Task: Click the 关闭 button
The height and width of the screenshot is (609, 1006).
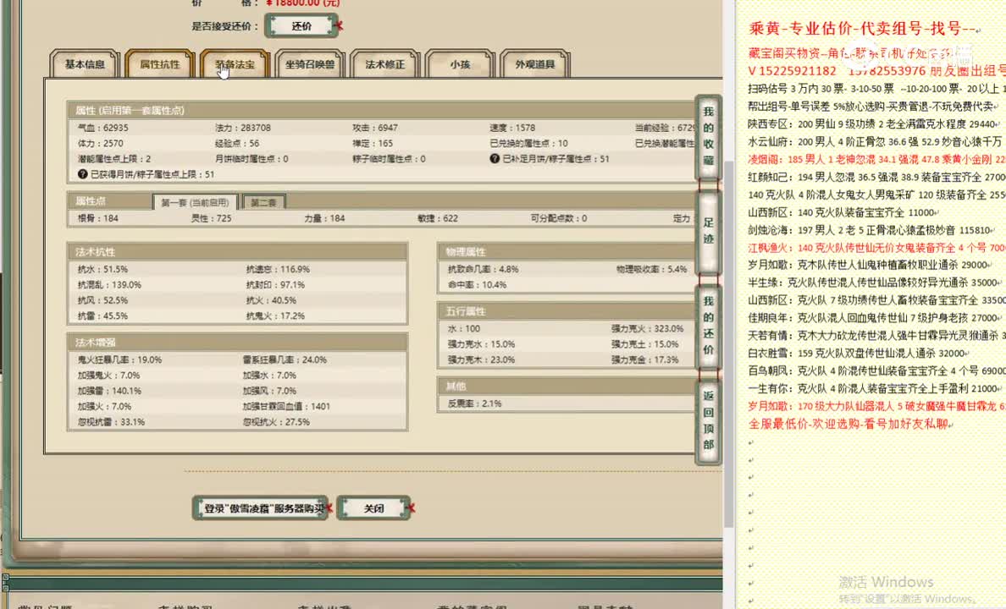Action: tap(374, 508)
